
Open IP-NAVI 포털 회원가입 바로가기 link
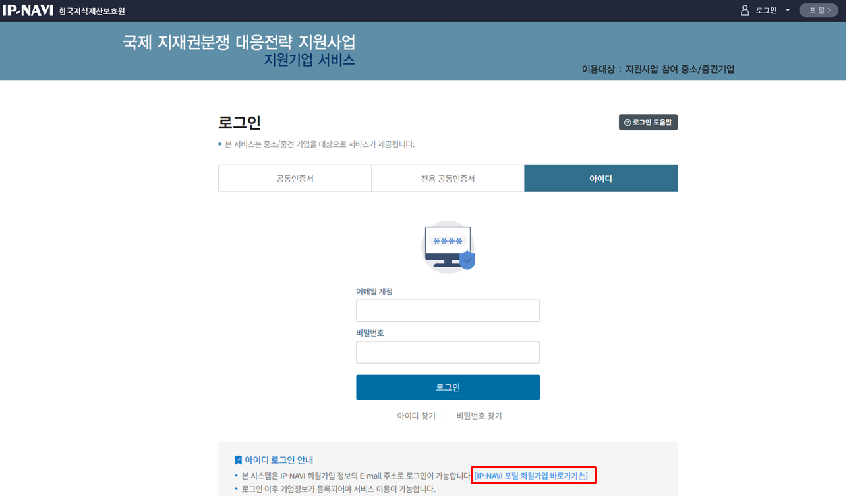531,476
